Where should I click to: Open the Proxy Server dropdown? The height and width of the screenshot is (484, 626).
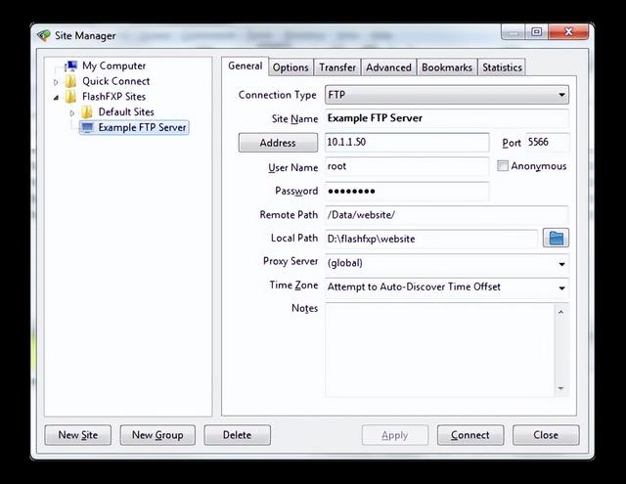(562, 263)
